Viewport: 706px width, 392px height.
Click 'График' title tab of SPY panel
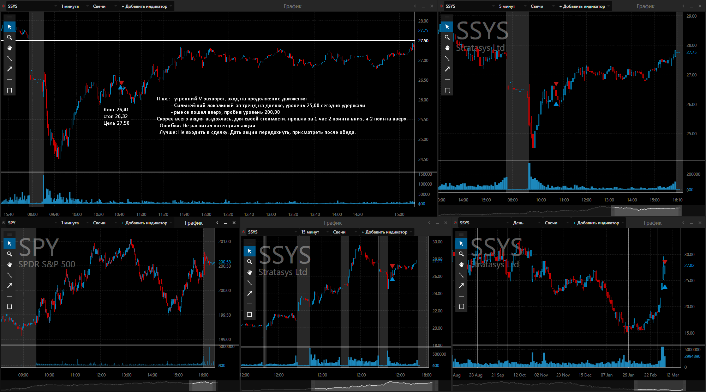click(x=194, y=223)
